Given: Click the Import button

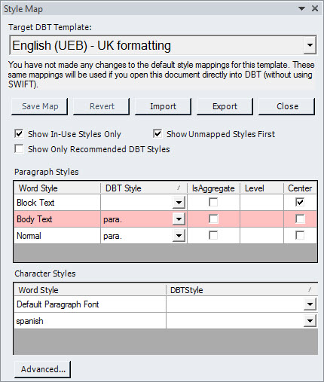Looking at the screenshot, I should [x=163, y=106].
